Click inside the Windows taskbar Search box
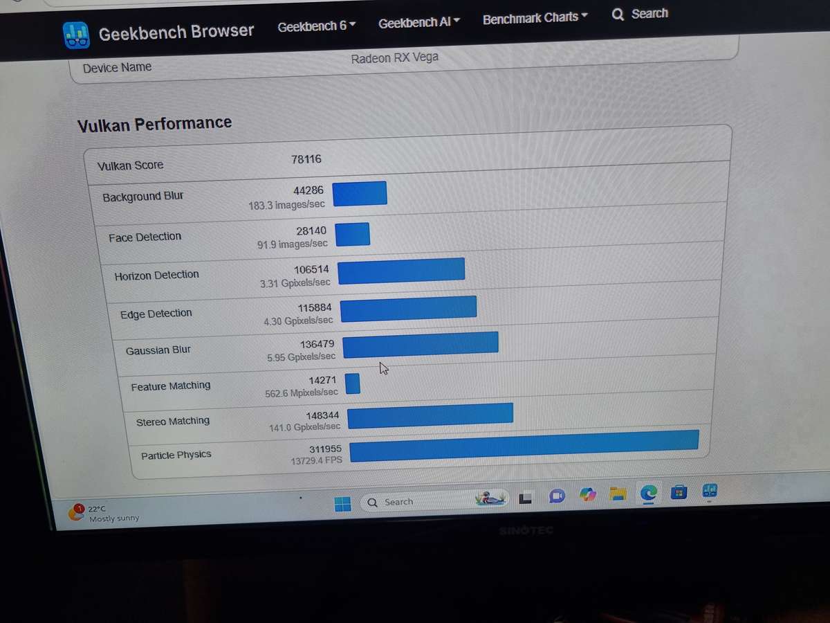This screenshot has height=623, width=830. 415,502
